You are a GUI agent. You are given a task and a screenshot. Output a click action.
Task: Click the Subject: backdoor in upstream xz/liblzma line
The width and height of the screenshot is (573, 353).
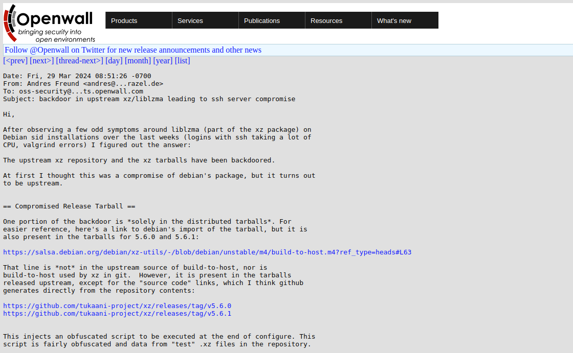[x=149, y=99]
